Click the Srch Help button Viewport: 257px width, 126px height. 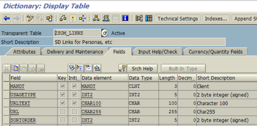142,69
